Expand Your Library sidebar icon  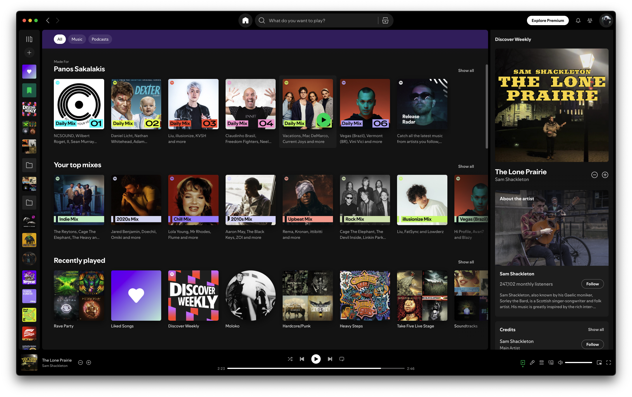coord(29,39)
